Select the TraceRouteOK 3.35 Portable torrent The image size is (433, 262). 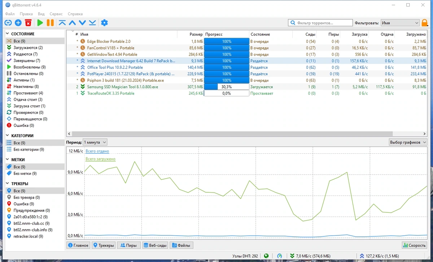tap(246, 93)
